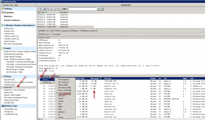205x120 pixels.
Task: Collapse the Running Processes section
Action: [x=39, y=76]
